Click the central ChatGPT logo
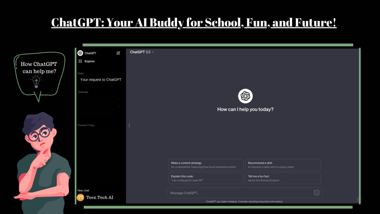The width and height of the screenshot is (380, 214). pos(245,96)
